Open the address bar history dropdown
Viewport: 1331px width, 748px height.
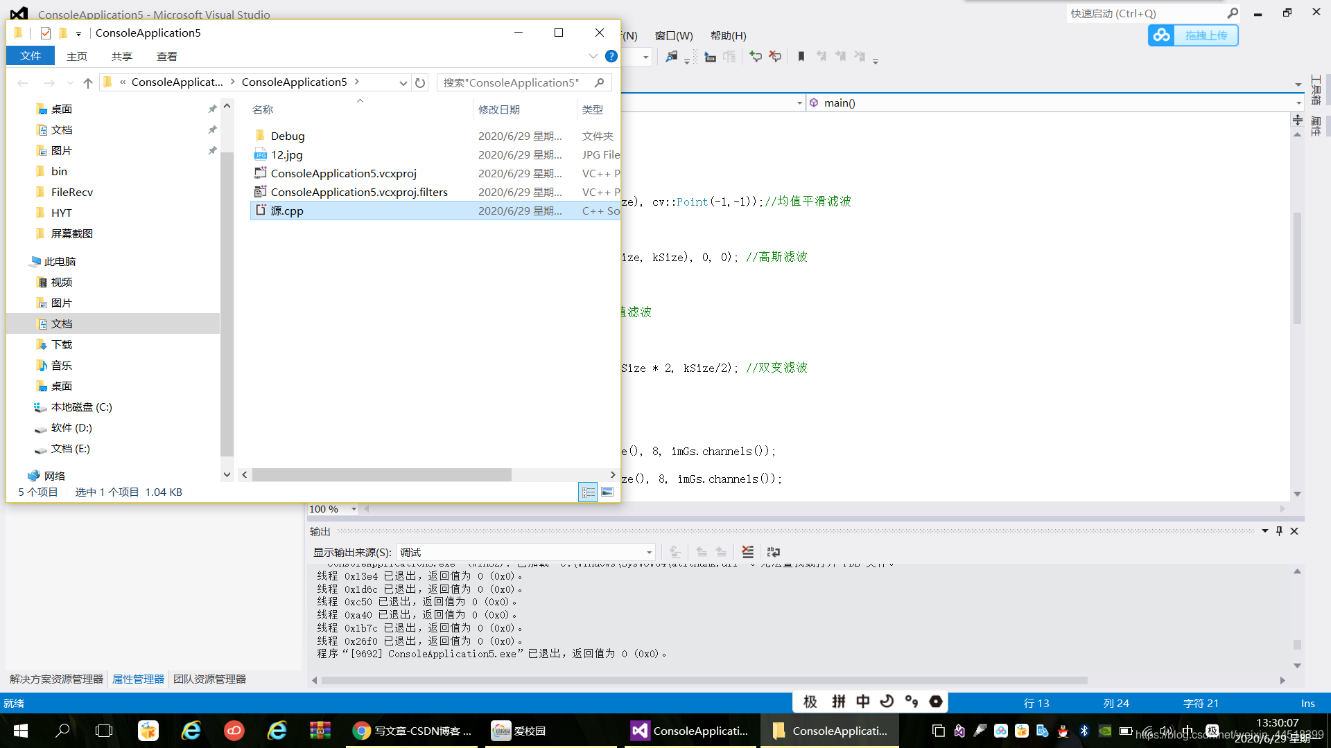tap(403, 82)
